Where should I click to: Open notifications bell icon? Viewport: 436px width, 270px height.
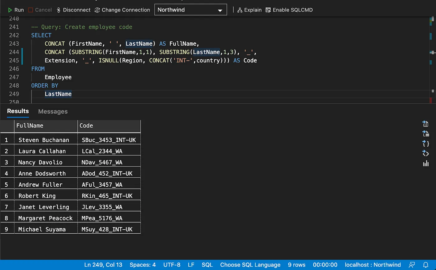click(426, 265)
